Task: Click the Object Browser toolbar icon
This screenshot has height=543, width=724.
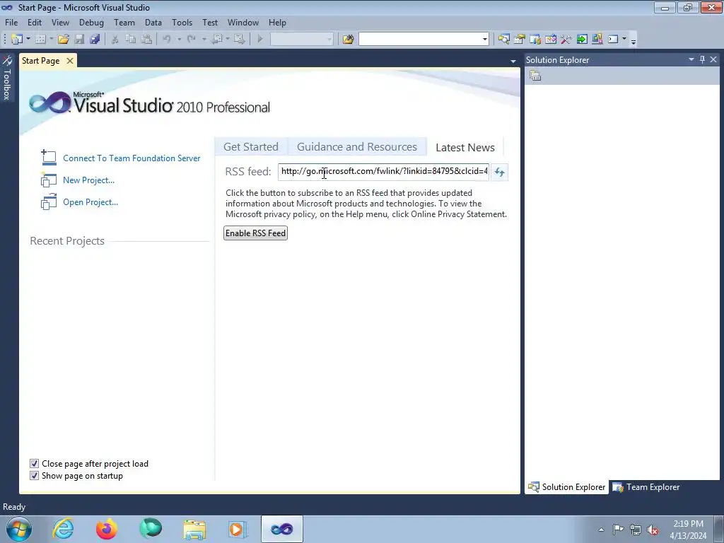Action: [x=551, y=40]
